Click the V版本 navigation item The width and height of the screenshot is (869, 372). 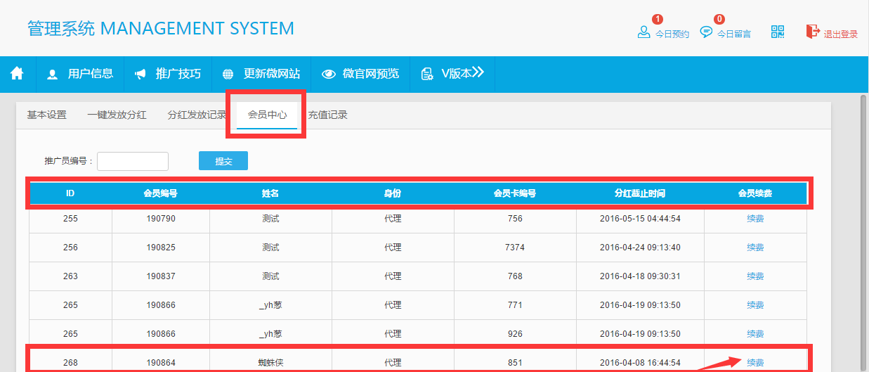tap(452, 74)
